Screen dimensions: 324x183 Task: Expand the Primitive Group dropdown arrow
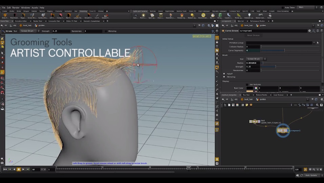point(314,43)
